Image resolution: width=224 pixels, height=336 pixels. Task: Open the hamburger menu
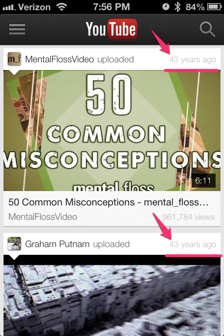[17, 29]
